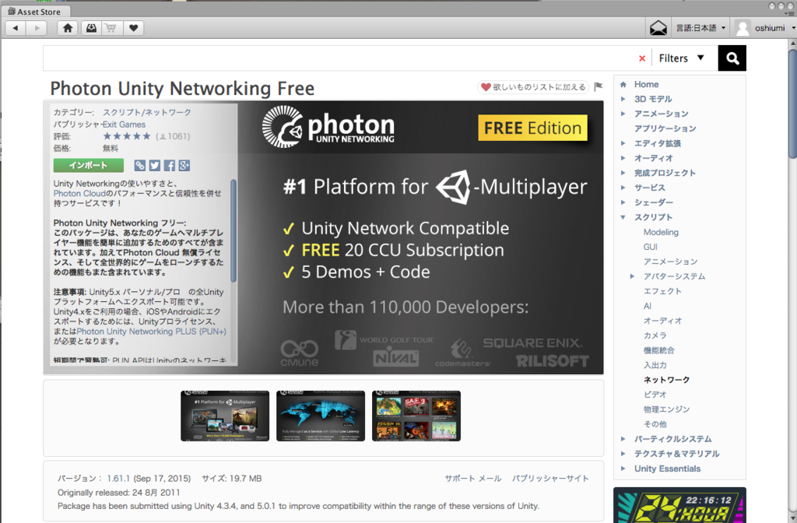Clear the search with the red X
The width and height of the screenshot is (797, 523).
(x=642, y=58)
